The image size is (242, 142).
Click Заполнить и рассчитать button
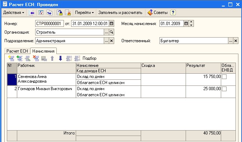(x=120, y=13)
